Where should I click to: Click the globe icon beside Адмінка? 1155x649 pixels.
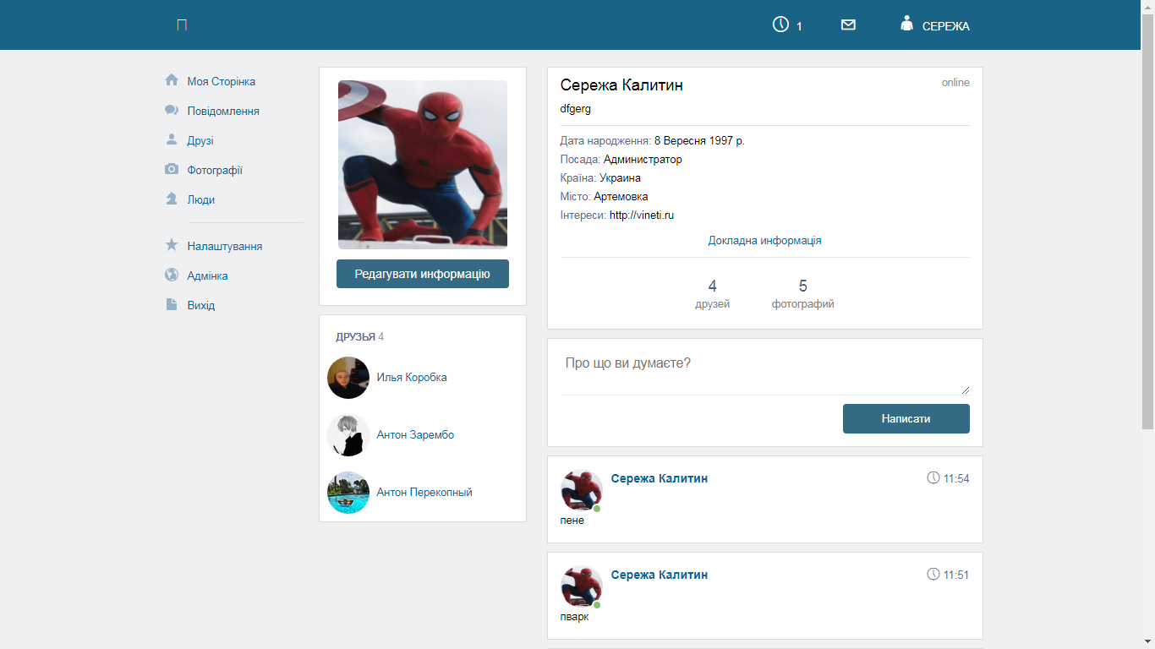point(172,275)
